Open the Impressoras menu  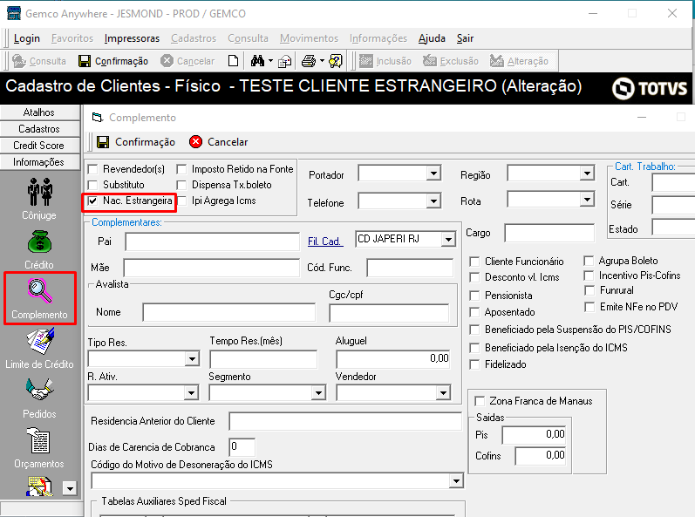(132, 38)
